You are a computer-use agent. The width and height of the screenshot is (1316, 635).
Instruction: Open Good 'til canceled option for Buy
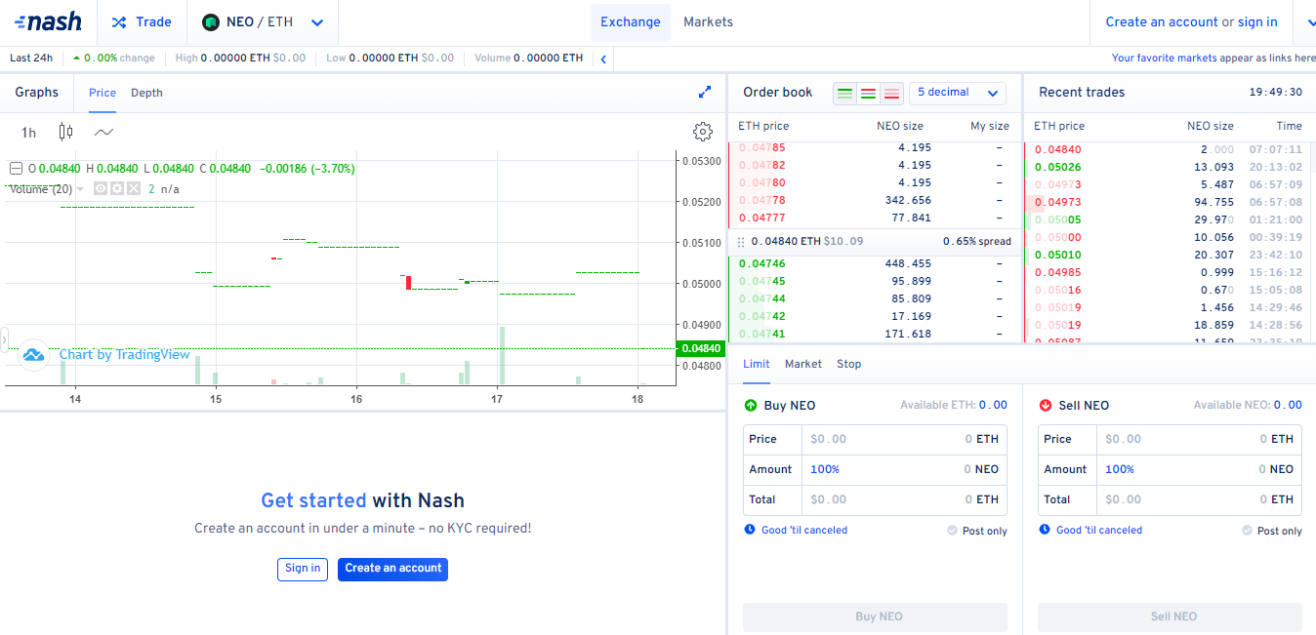click(804, 530)
